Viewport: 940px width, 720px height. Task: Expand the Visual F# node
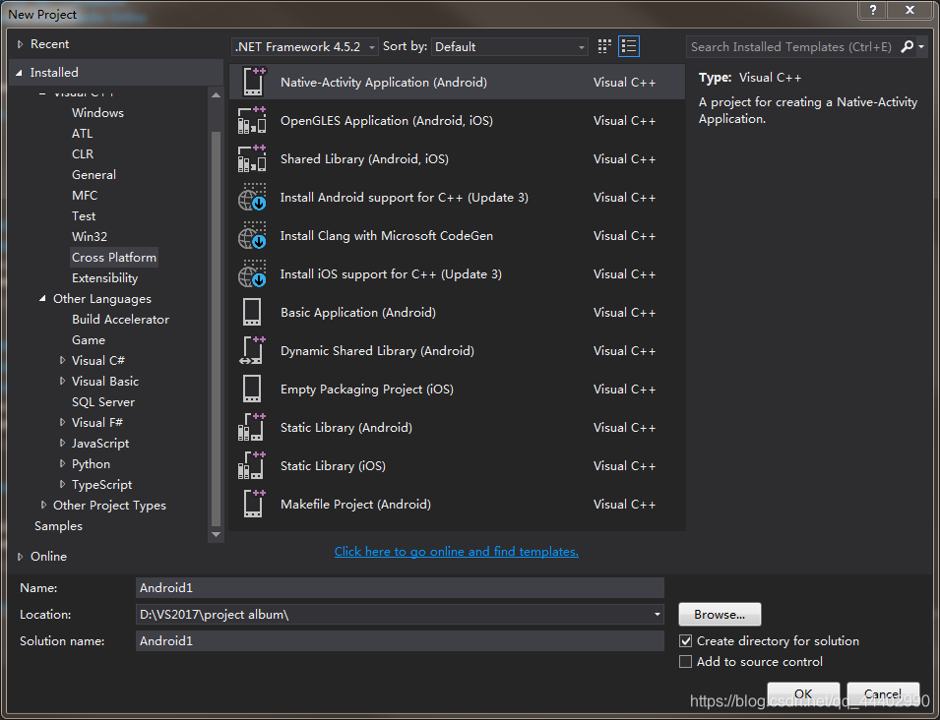pos(62,422)
